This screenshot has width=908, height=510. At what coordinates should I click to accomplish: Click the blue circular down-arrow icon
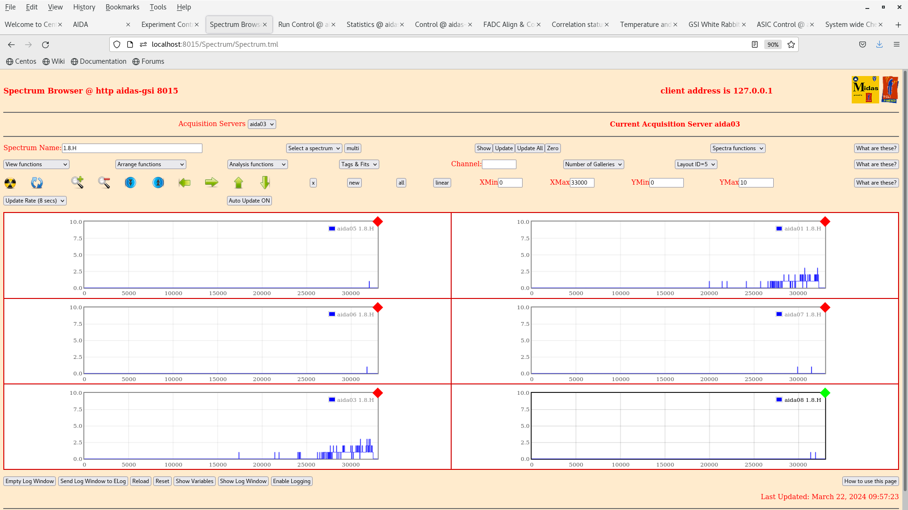131,182
